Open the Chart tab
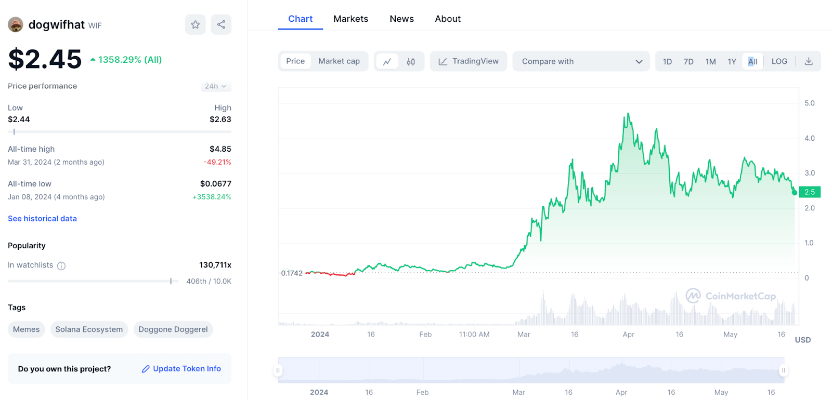Screen dimensions: 832x400 coord(301,19)
